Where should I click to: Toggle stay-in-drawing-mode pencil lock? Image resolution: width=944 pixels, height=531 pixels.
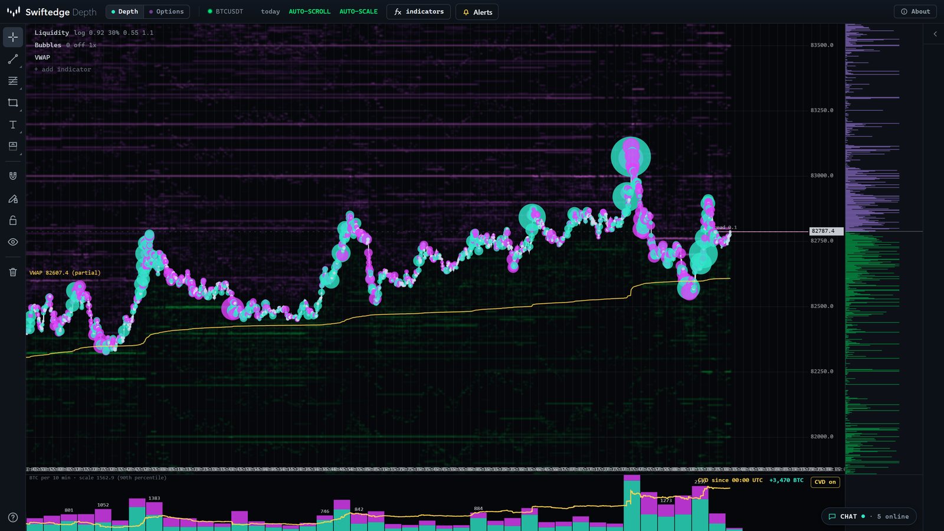[x=13, y=199]
